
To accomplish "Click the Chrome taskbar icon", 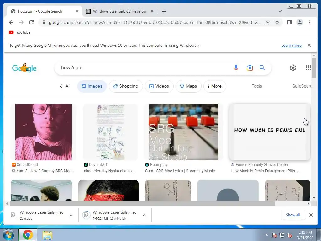I will click(28, 235).
